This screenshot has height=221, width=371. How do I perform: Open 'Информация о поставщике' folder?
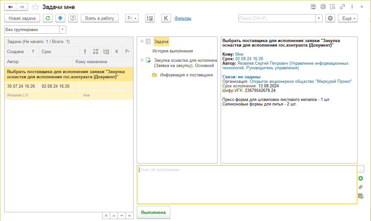coord(186,75)
